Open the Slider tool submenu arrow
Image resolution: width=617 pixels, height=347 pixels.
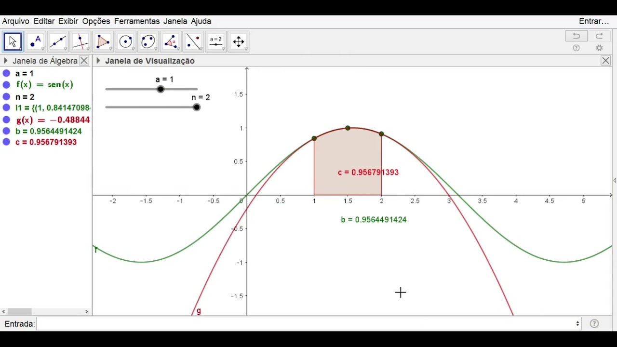[224, 49]
